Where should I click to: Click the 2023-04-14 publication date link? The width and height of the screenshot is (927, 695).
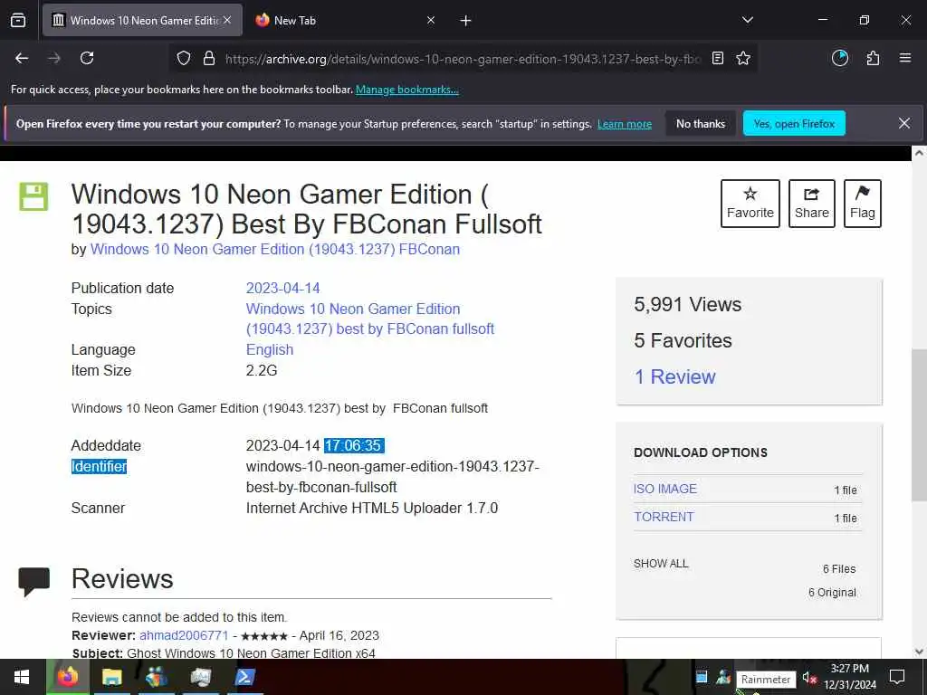coord(282,289)
